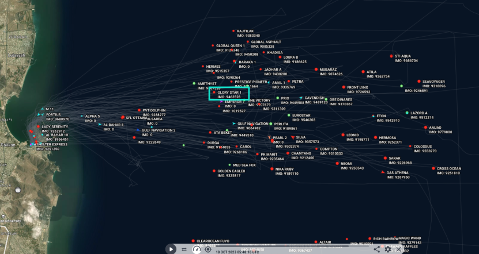Image resolution: width=479 pixels, height=254 pixels.
Task: Click the CLEAROCEAN FUYO vessel marker
Action: 193,241
